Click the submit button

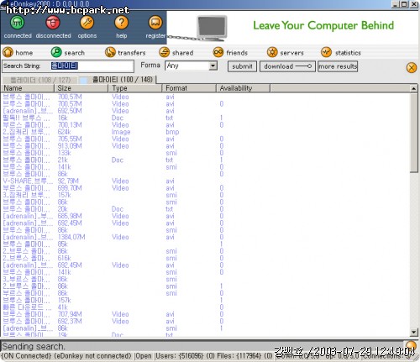click(x=242, y=66)
